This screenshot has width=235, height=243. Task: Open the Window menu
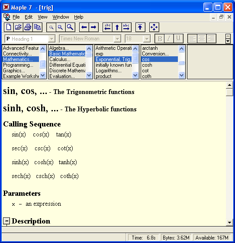(61, 17)
